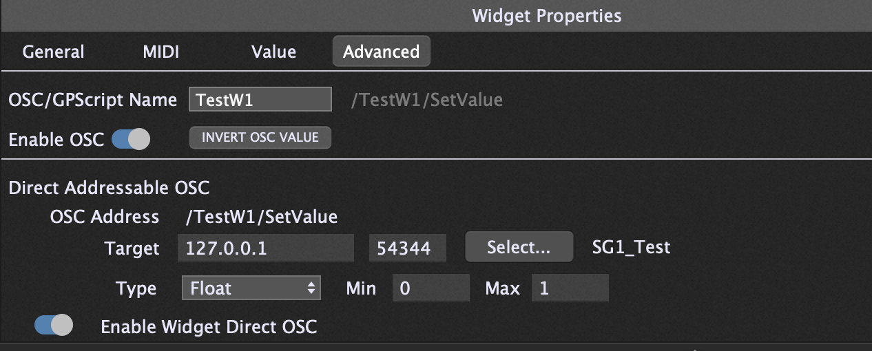Click the Direct Addressable OSC section heading
This screenshot has width=872, height=351.
click(x=109, y=187)
